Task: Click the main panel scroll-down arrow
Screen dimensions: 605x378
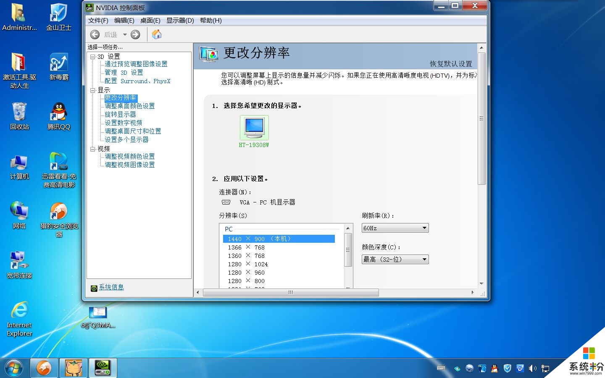Action: tap(481, 284)
